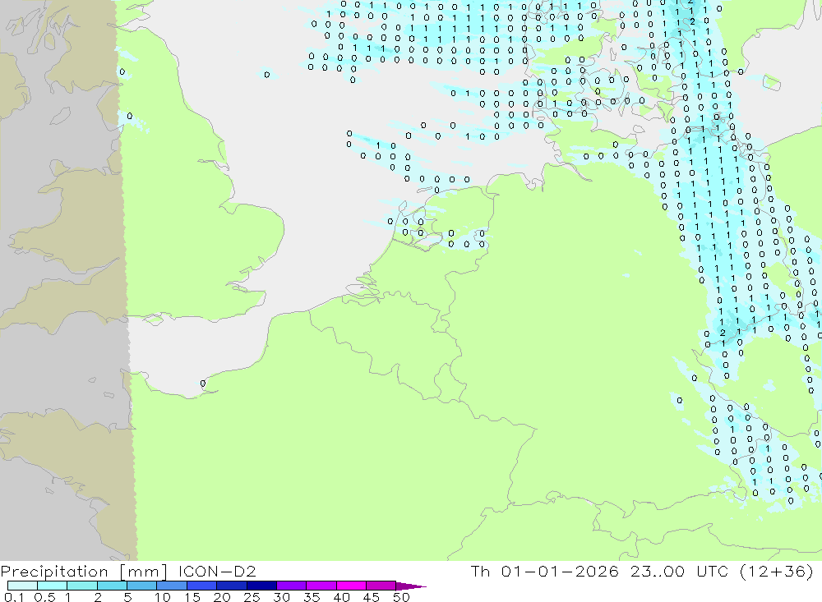Click the '30' legend scale label

point(281,597)
